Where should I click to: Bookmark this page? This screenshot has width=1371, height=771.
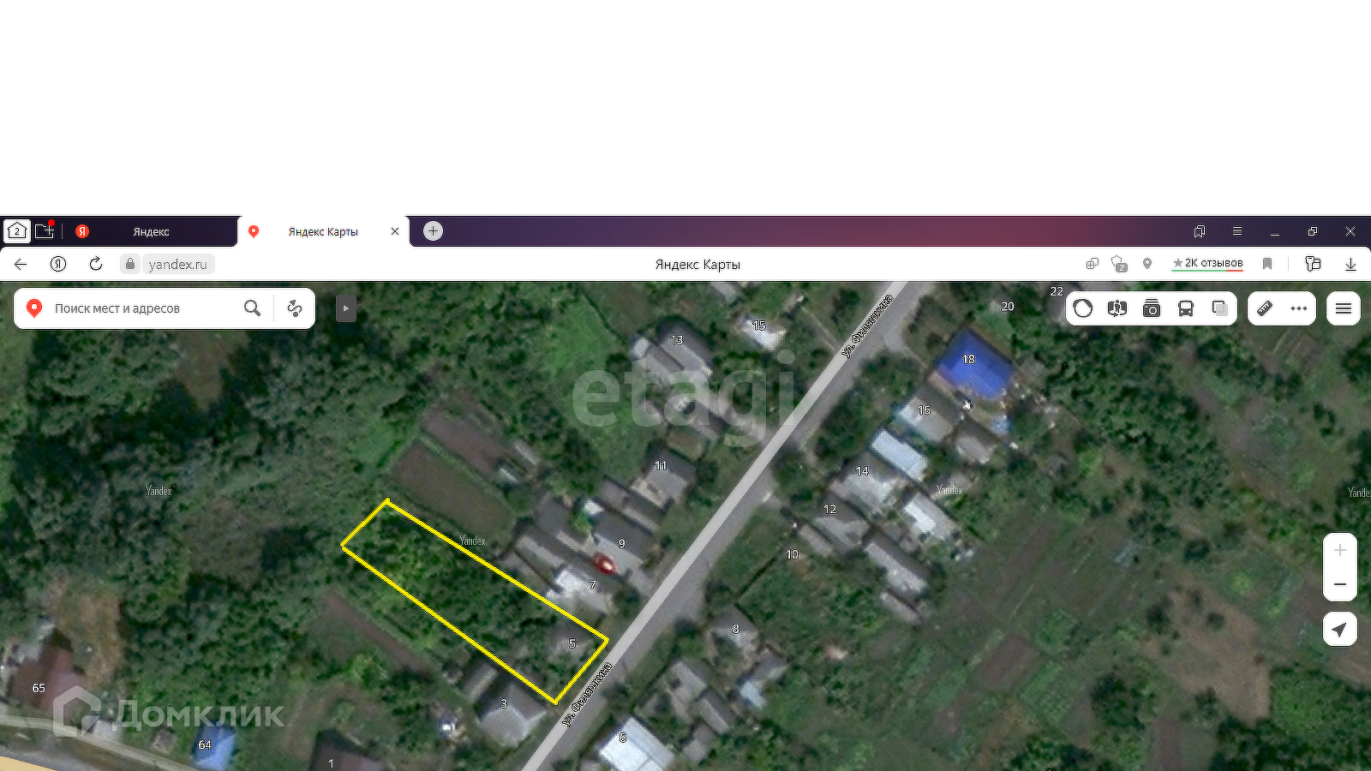1267,264
